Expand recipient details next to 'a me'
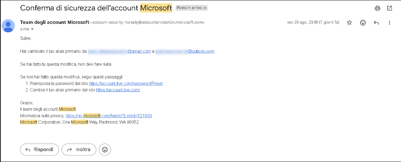The height and width of the screenshot is (162, 401). tap(32, 29)
